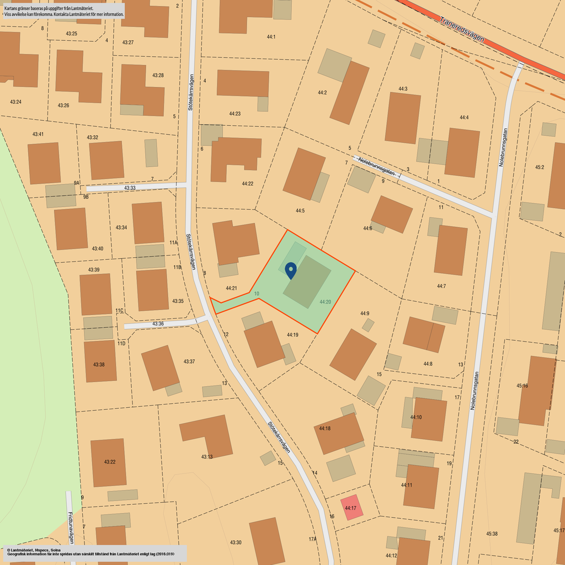Screen dimensions: 565x565
Task: Click parcel label 44:3
Action: pyautogui.click(x=403, y=89)
